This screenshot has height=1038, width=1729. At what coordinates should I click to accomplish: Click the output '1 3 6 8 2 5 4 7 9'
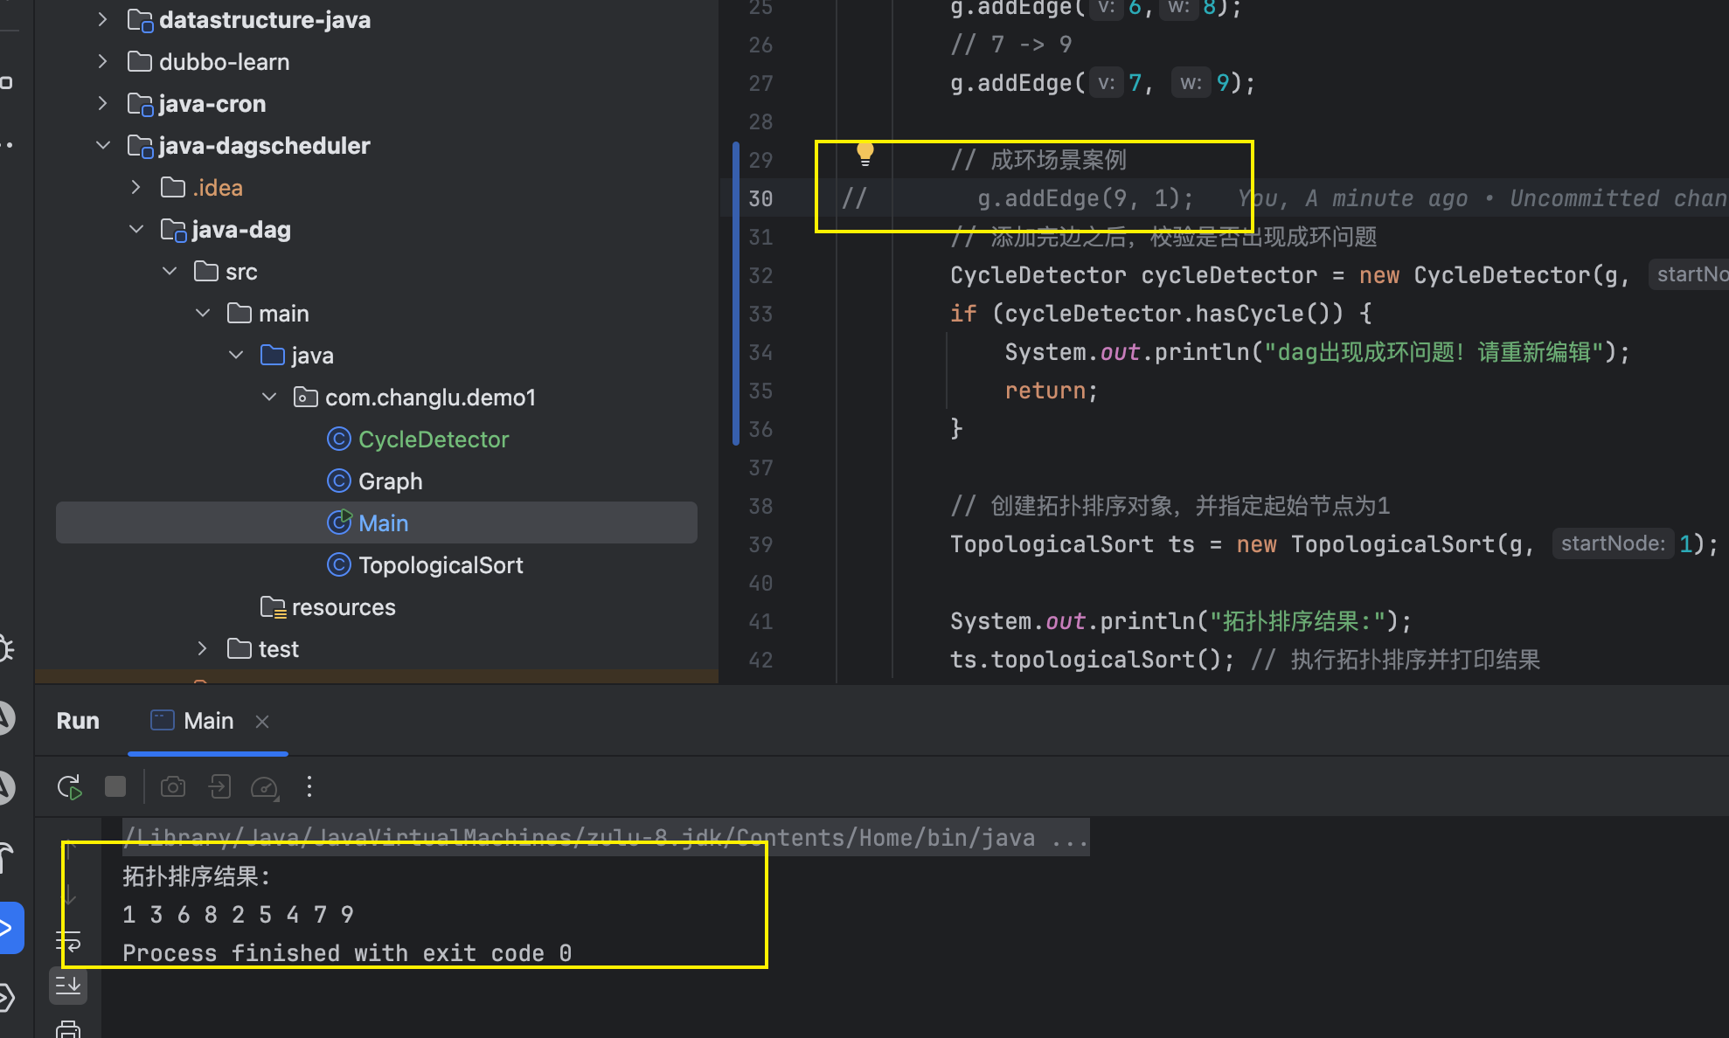[x=238, y=915]
